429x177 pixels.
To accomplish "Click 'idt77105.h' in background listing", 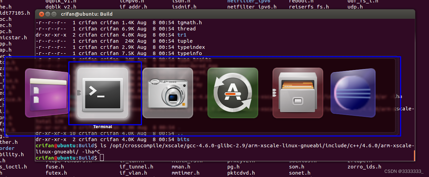I will pos(15,13).
